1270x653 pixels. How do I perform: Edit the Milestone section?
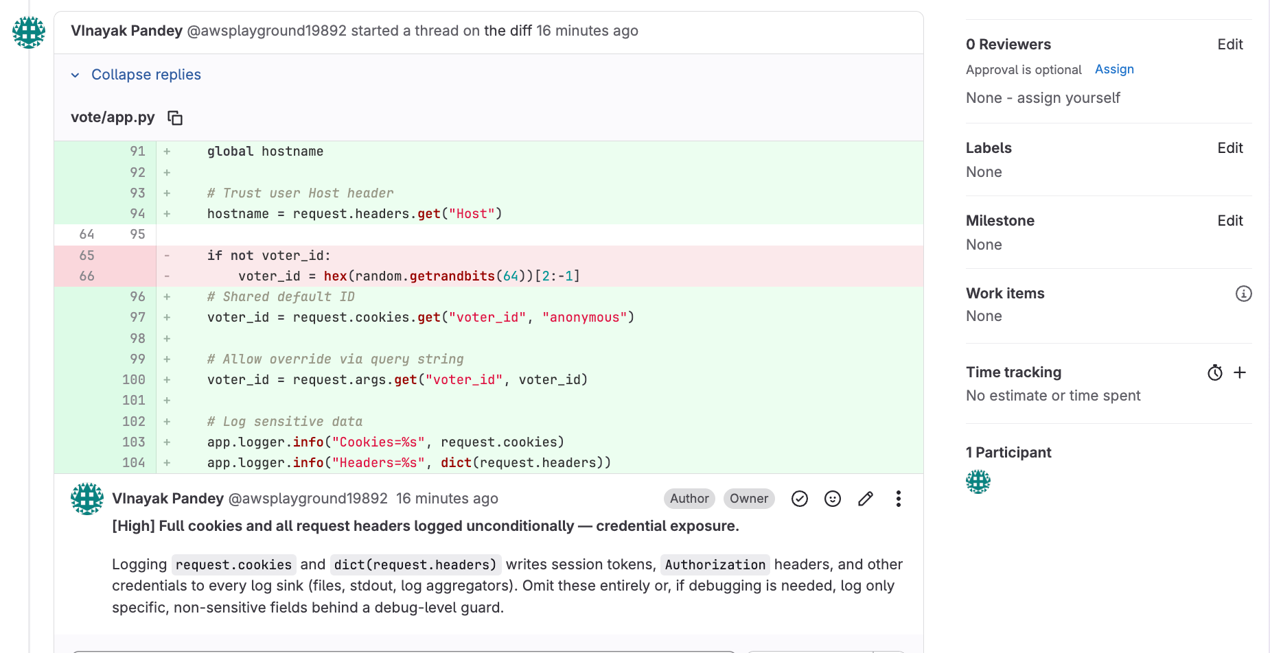click(1229, 221)
